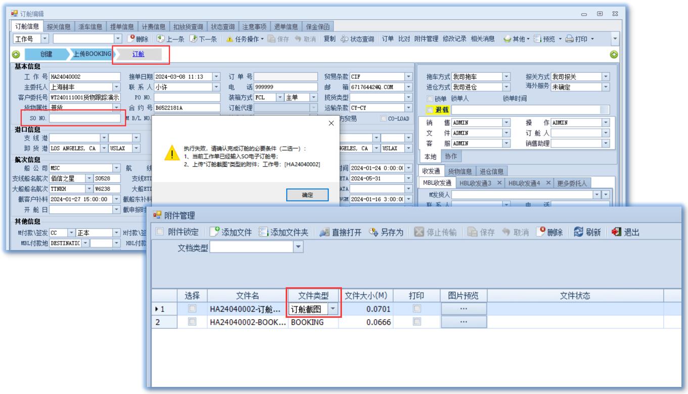Click the Add File icon in attachment manager

pyautogui.click(x=215, y=232)
